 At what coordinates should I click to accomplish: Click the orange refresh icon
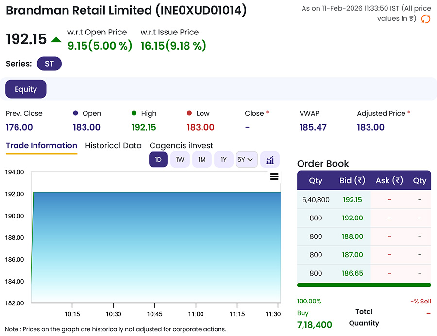click(x=425, y=19)
